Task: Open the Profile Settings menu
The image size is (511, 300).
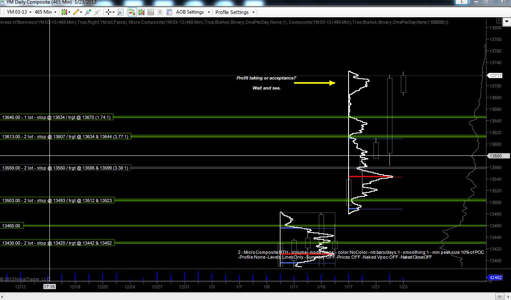Action: [234, 12]
